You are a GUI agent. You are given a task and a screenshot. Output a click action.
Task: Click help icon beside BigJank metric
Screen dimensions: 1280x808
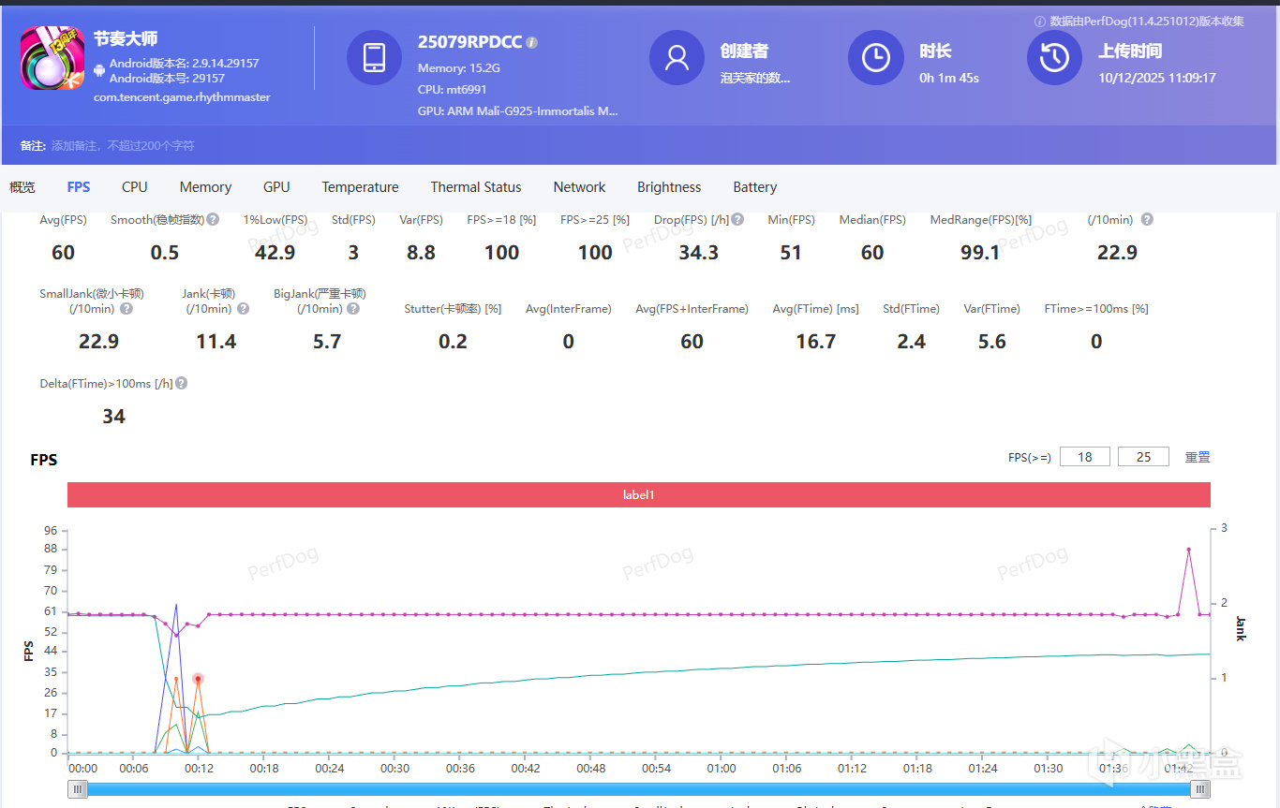coord(351,309)
